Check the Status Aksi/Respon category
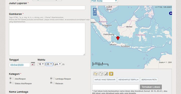The image size is (181, 94). click(x=13, y=83)
